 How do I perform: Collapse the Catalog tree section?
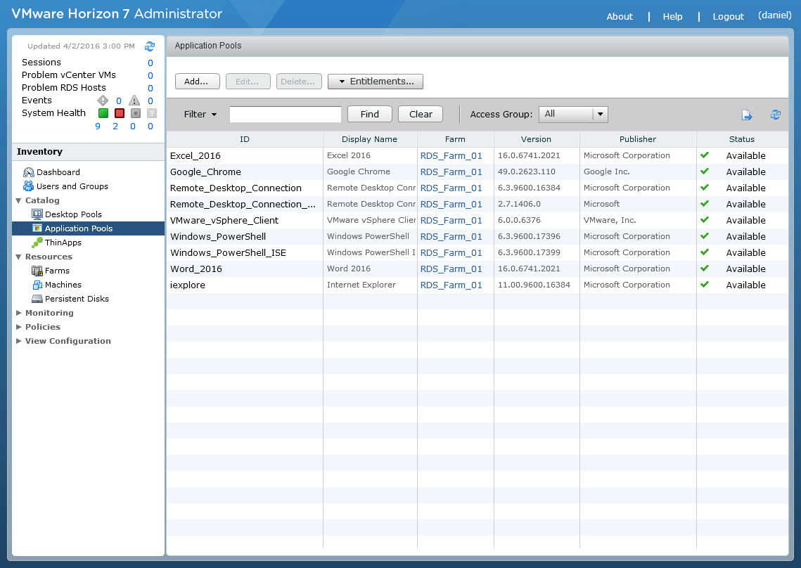coord(18,201)
